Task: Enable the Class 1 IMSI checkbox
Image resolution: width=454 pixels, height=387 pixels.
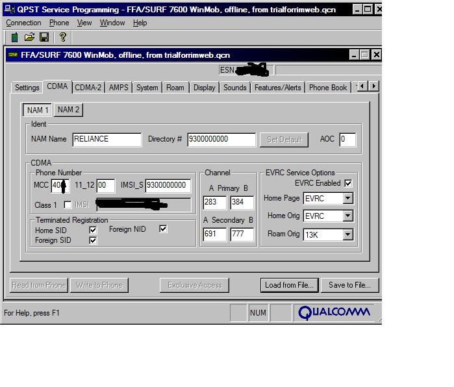Action: click(68, 205)
